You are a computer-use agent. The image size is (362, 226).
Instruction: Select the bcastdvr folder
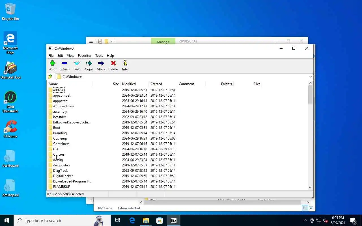click(59, 117)
